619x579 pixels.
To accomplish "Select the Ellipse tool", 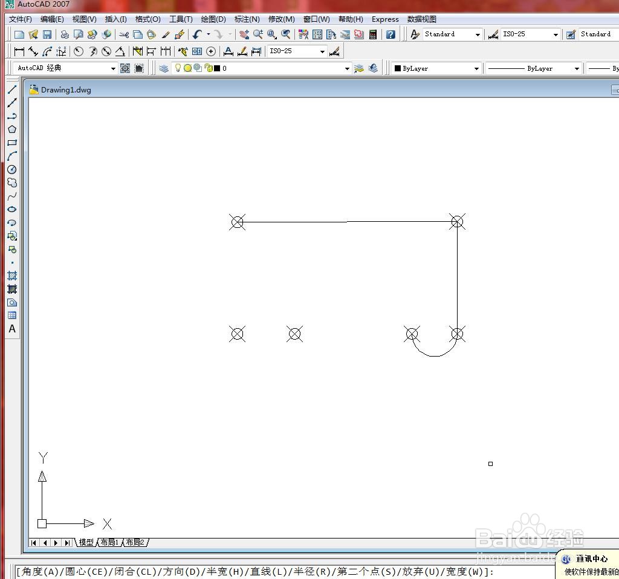I will [12, 209].
